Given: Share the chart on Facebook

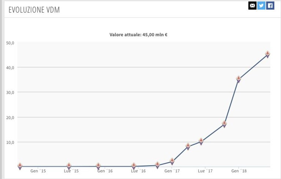Looking at the screenshot, I should [270, 5].
